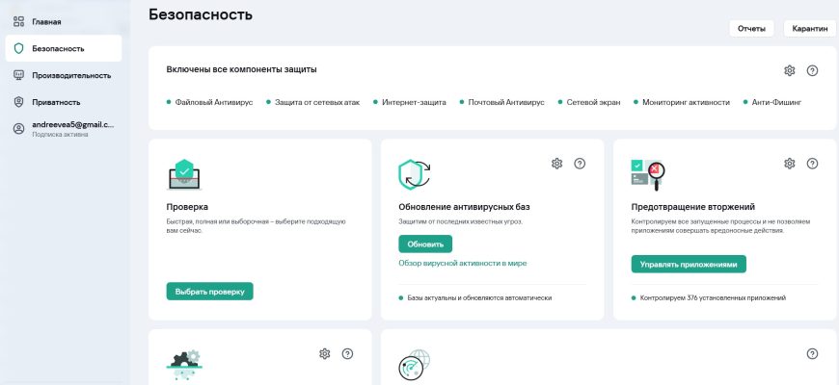The height and width of the screenshot is (385, 839).
Task: Click the intrusion prevention magnifier icon
Action: 649,176
